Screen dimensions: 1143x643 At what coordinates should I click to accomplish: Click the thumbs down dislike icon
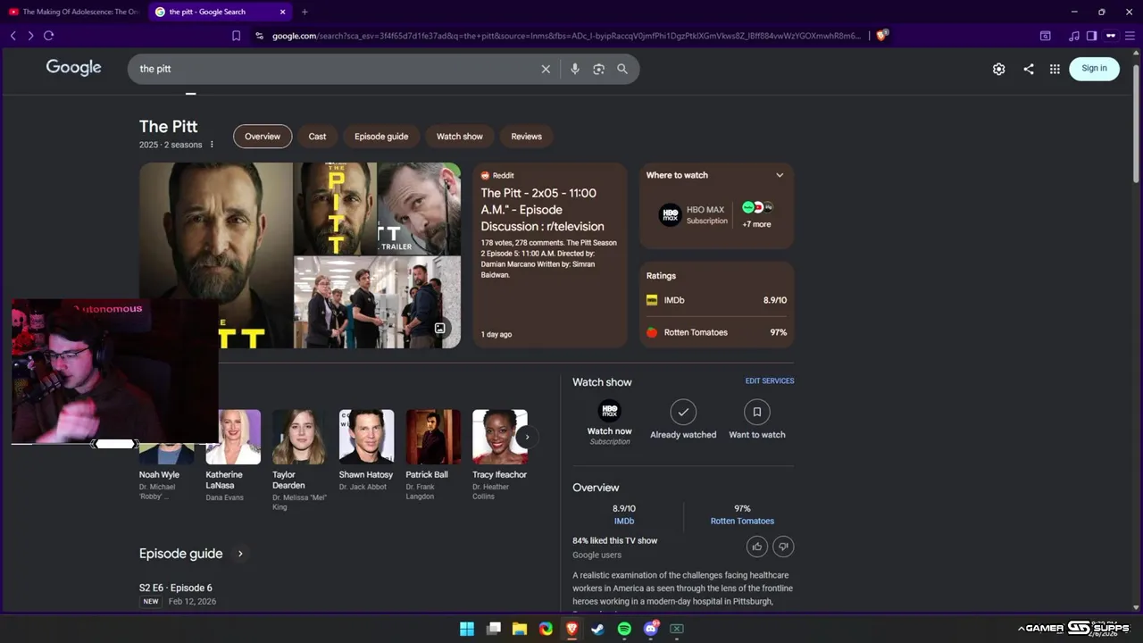783,547
